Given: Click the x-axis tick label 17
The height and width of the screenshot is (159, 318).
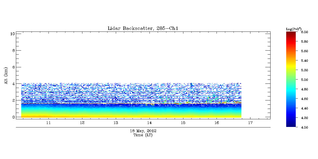Looking at the screenshot, I should (x=250, y=123).
